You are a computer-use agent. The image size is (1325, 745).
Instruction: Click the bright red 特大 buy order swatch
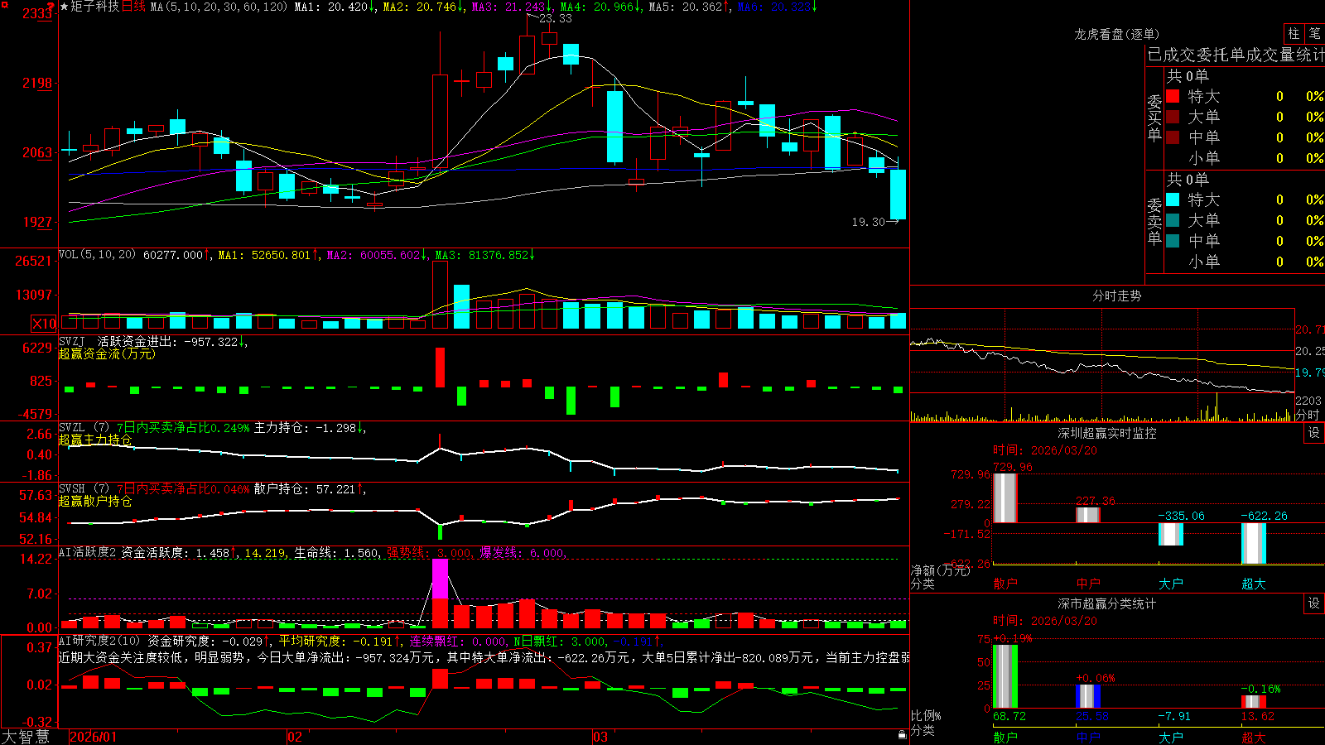pos(1173,96)
